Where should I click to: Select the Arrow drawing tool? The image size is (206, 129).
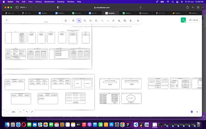coord(102,21)
